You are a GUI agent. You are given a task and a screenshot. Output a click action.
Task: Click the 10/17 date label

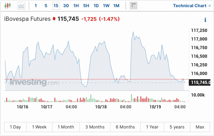(47, 107)
